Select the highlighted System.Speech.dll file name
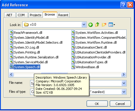Image resolution: width=135 pixels, height=111 pixels. pyautogui.click(x=27, y=67)
